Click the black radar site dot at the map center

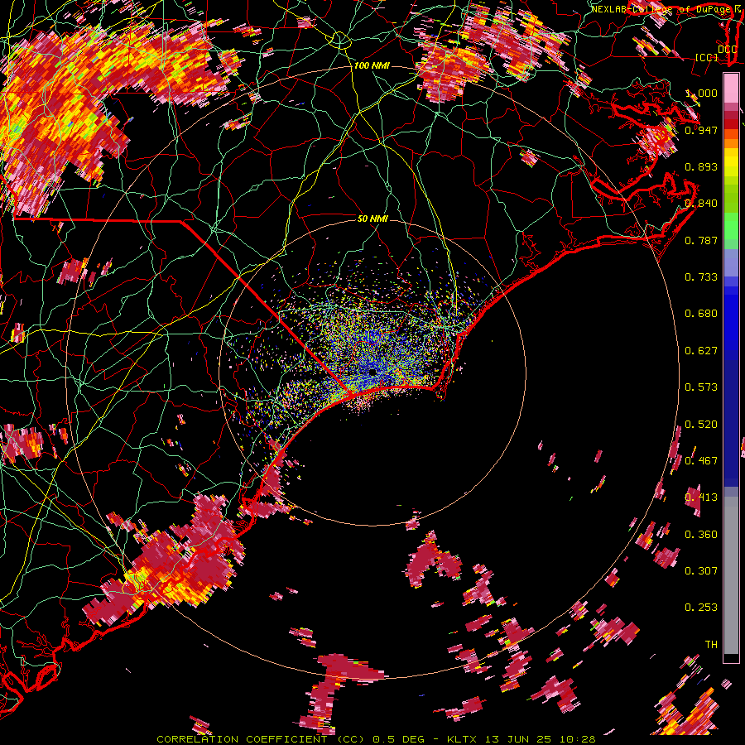click(x=372, y=372)
